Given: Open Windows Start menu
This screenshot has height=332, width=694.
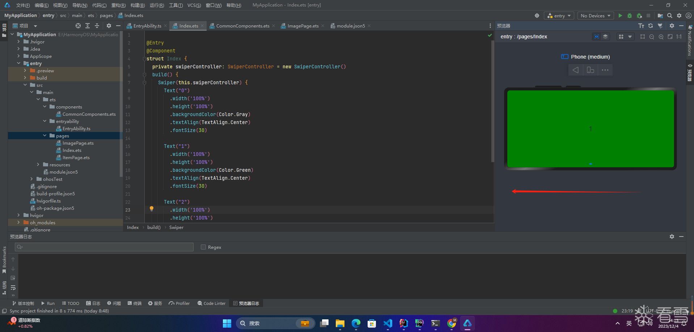Looking at the screenshot, I should point(227,323).
